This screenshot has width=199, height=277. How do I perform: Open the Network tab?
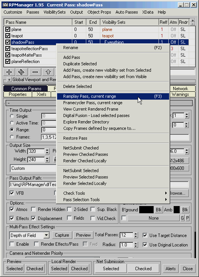pos(182,89)
